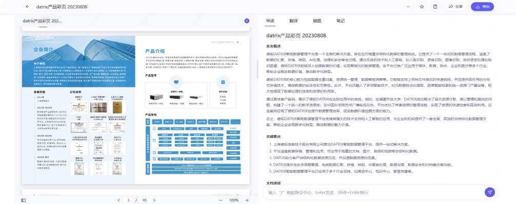Send message with paper plane icon
516x204 pixels.
click(490, 192)
